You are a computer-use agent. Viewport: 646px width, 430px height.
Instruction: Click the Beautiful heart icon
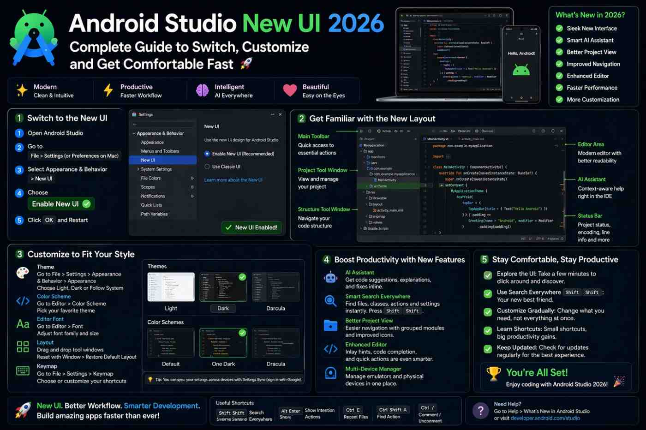pos(290,90)
